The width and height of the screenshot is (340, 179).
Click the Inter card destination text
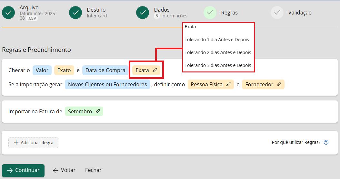(x=97, y=16)
